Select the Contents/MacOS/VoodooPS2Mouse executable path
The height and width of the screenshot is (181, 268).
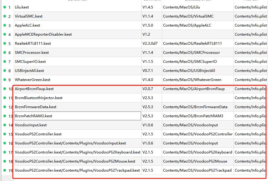tap(198, 161)
